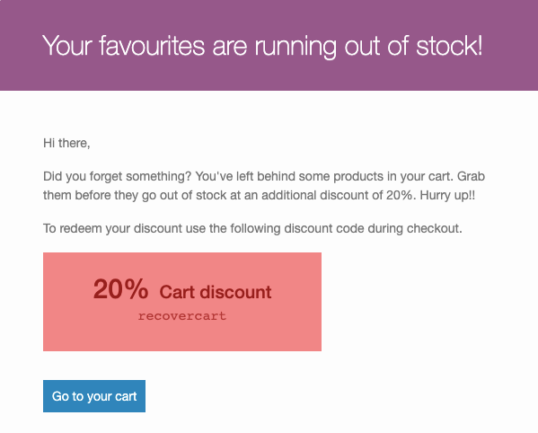
Task: Click the large 20% figure in coupon
Action: [x=120, y=289]
